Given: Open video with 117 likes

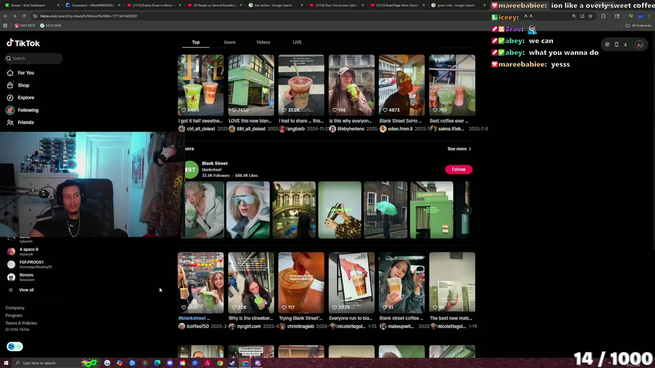Looking at the screenshot, I should click(x=301, y=282).
